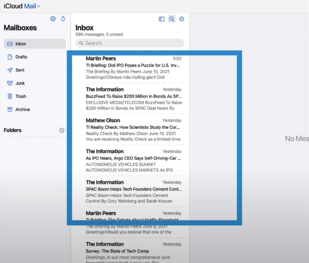Click the Inbox tray icon in sidebar

point(10,44)
